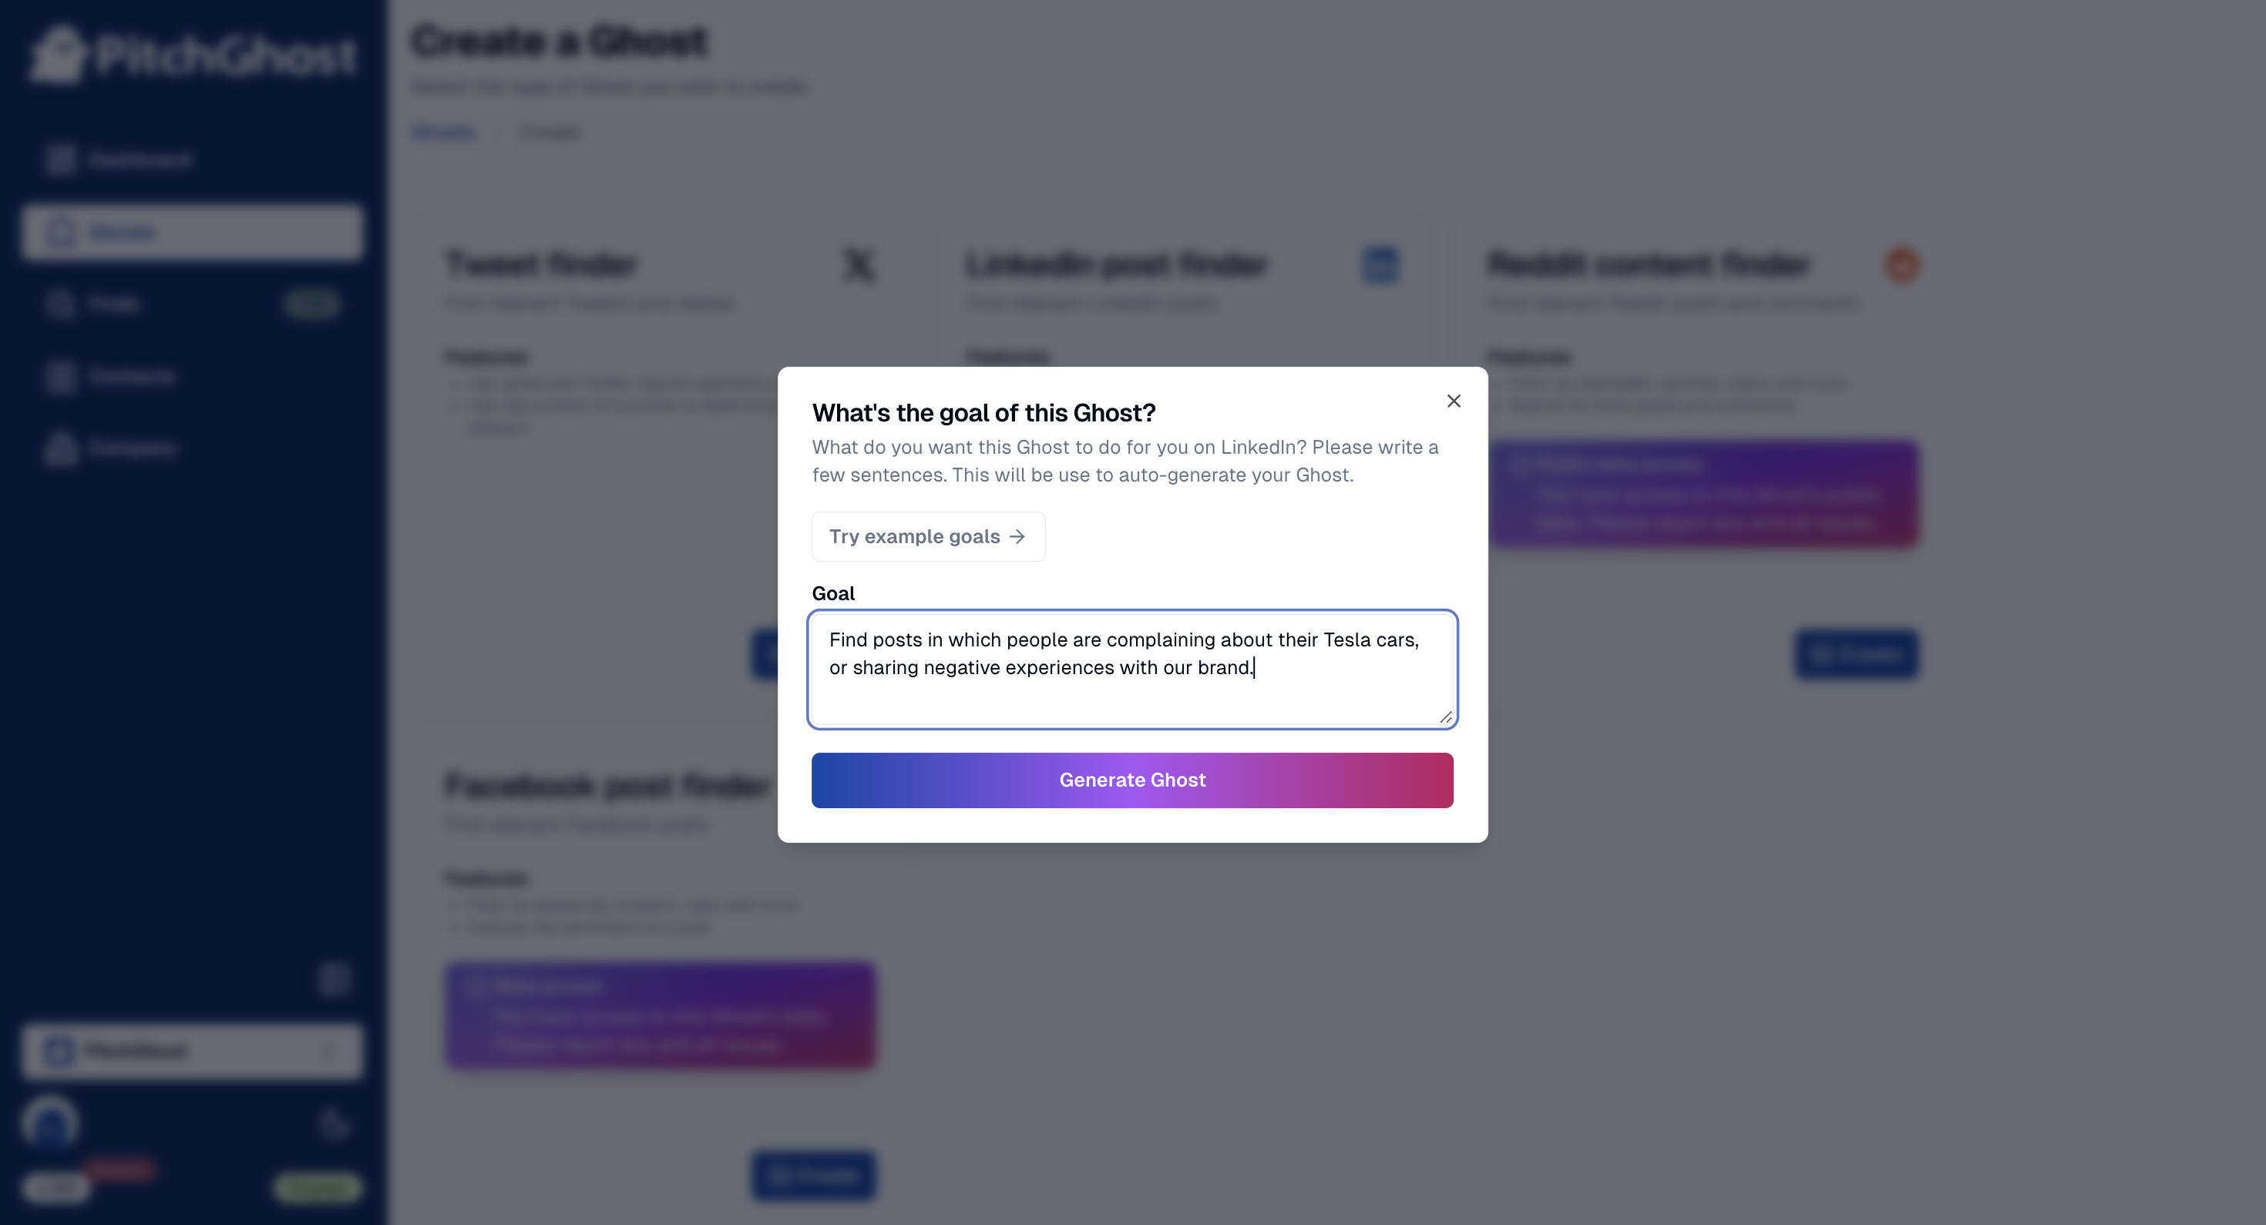Open the user avatar at sidebar bottom
Image resolution: width=2266 pixels, height=1225 pixels.
(x=50, y=1123)
